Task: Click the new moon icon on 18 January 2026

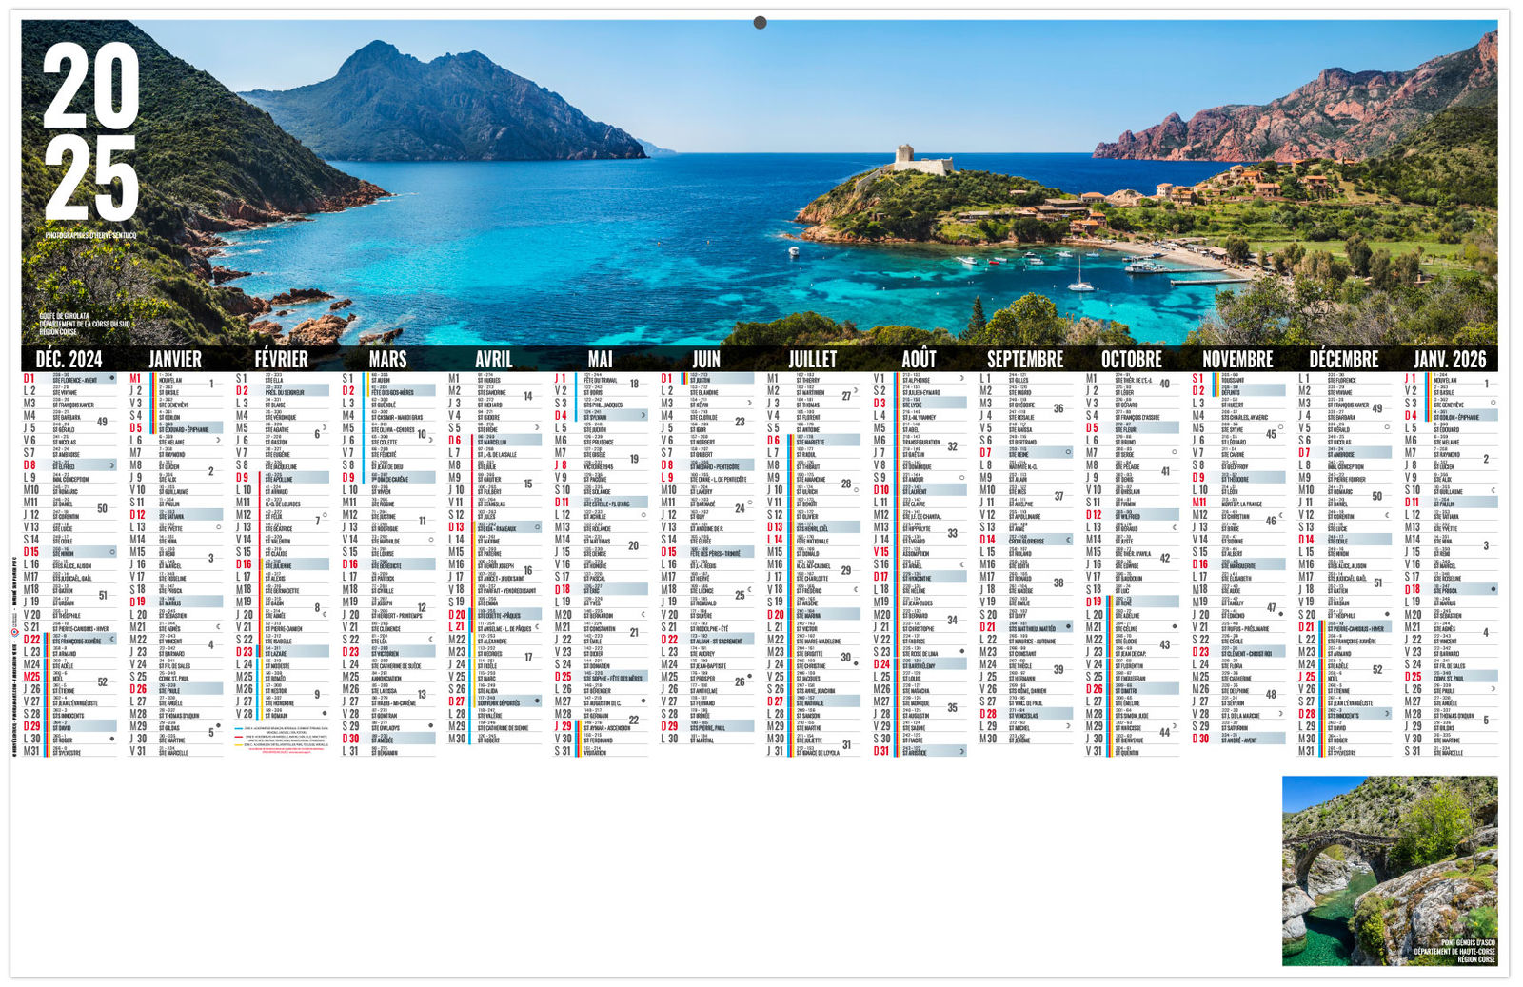Action: tap(1493, 590)
